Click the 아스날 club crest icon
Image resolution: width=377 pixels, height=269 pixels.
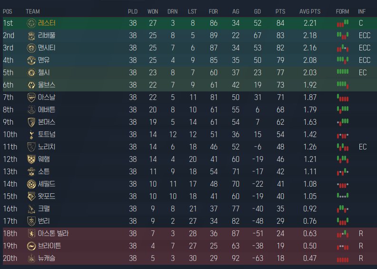[x=31, y=97]
